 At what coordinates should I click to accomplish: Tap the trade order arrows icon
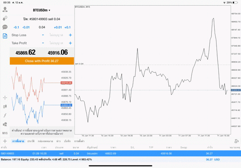point(5,18)
